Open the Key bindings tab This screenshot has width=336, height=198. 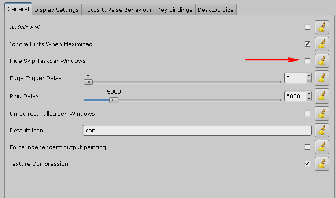coord(175,10)
